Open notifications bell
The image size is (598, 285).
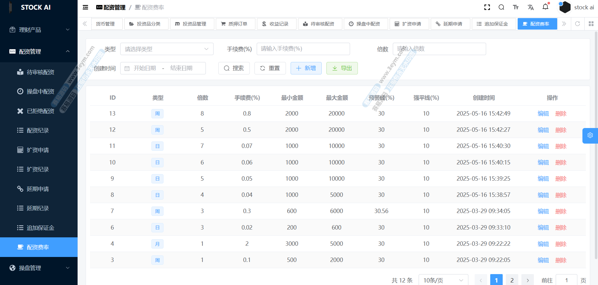tap(545, 7)
